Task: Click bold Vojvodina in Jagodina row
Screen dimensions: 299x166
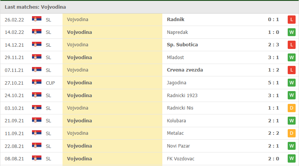Action: pos(79,83)
